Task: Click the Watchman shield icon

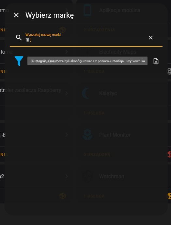Action: pyautogui.click(x=87, y=176)
